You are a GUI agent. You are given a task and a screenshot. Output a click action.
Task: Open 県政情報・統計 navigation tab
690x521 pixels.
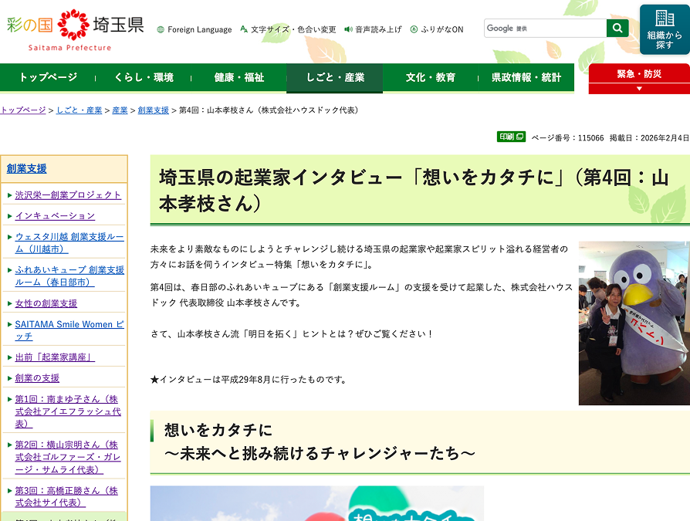pyautogui.click(x=526, y=78)
